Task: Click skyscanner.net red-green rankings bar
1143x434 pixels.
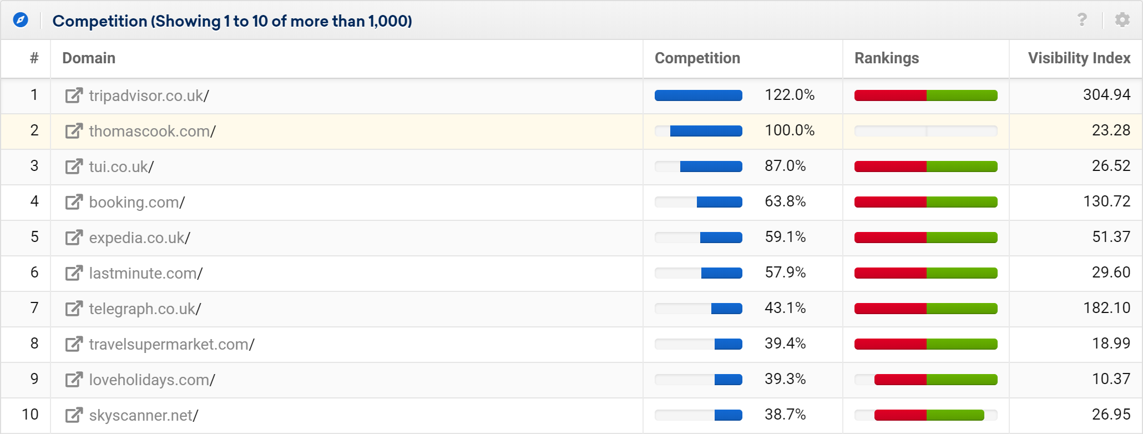Action: point(929,415)
